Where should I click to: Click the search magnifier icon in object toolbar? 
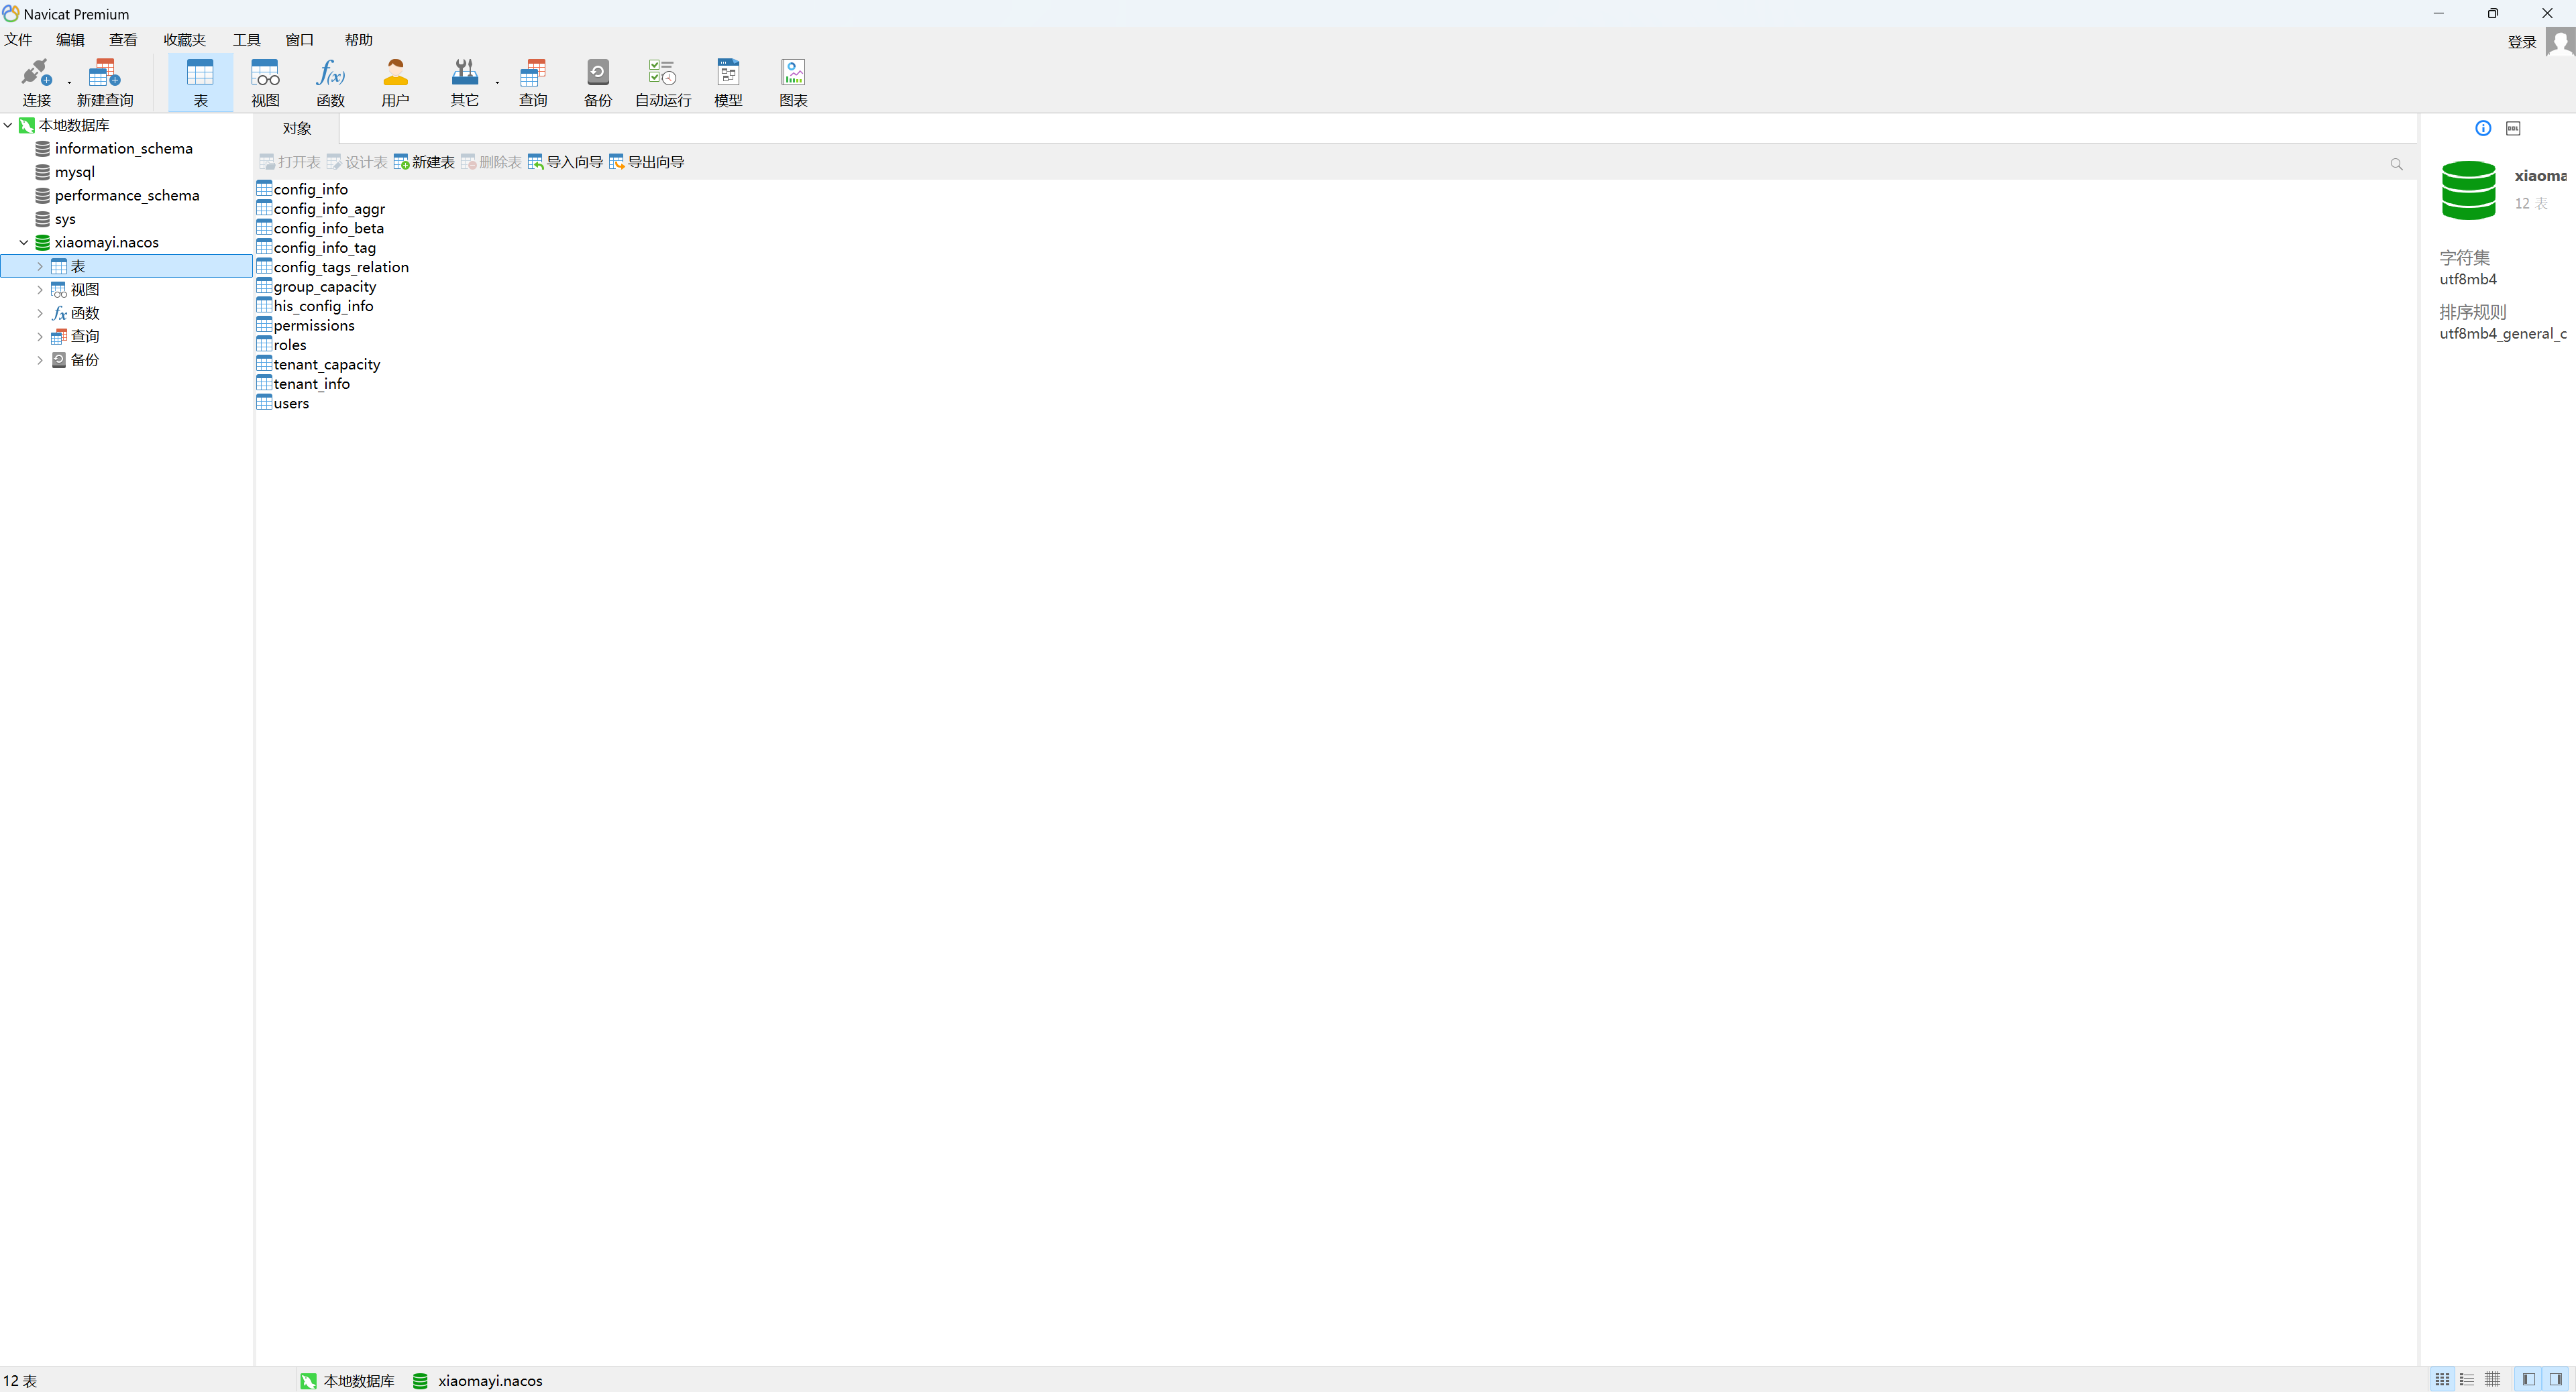(2396, 164)
